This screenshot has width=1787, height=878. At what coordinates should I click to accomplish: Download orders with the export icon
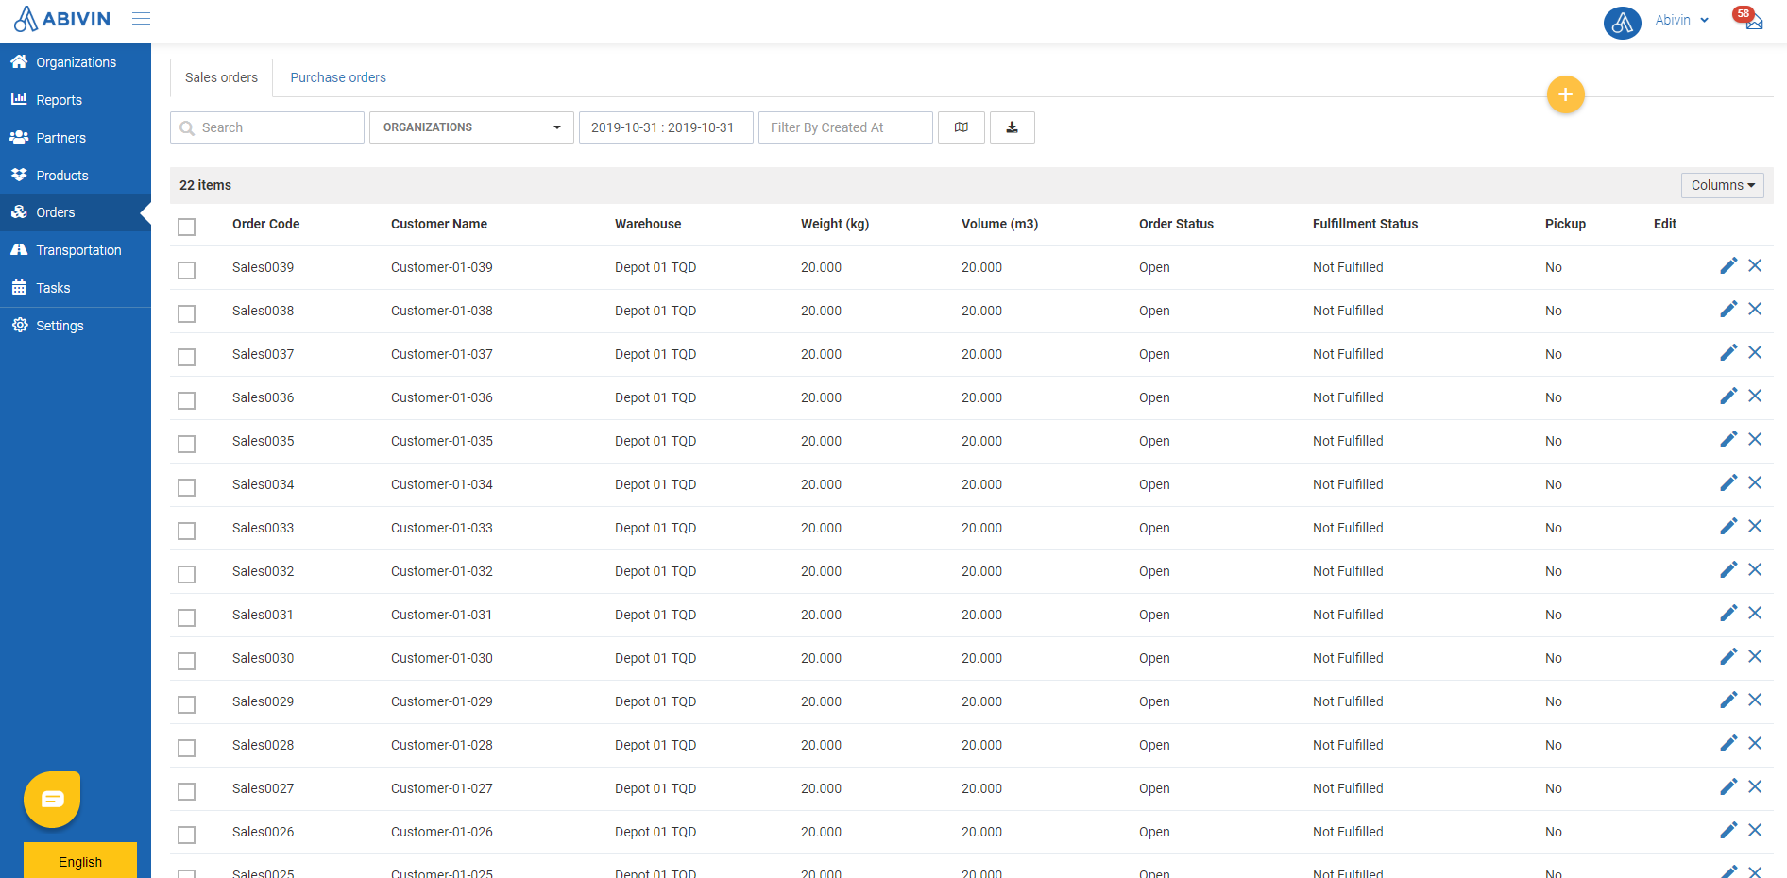(1013, 127)
